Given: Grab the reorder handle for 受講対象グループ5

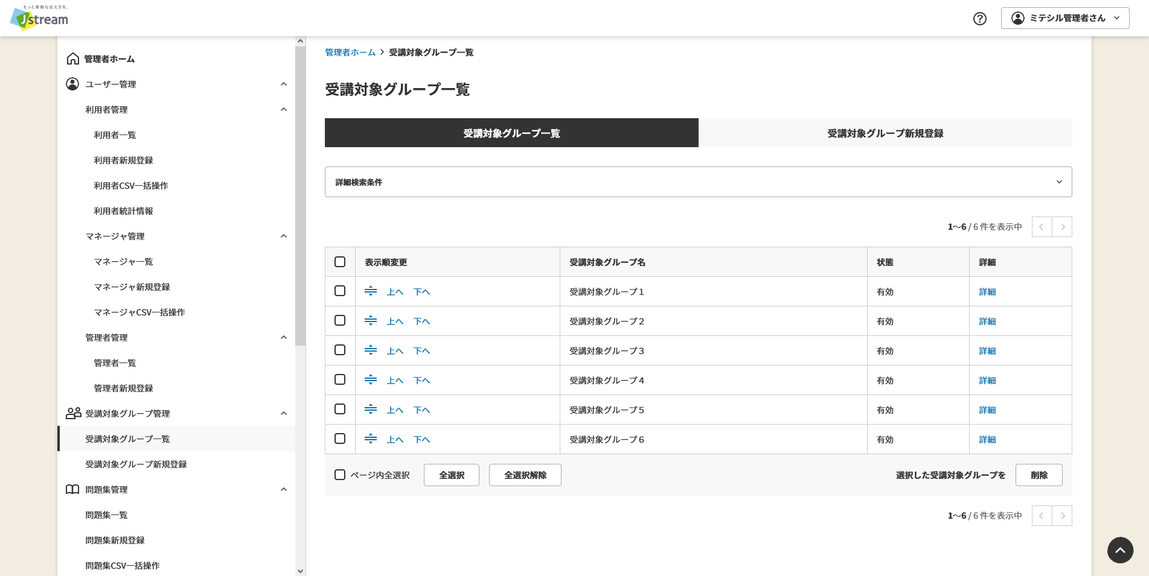Looking at the screenshot, I should [371, 410].
